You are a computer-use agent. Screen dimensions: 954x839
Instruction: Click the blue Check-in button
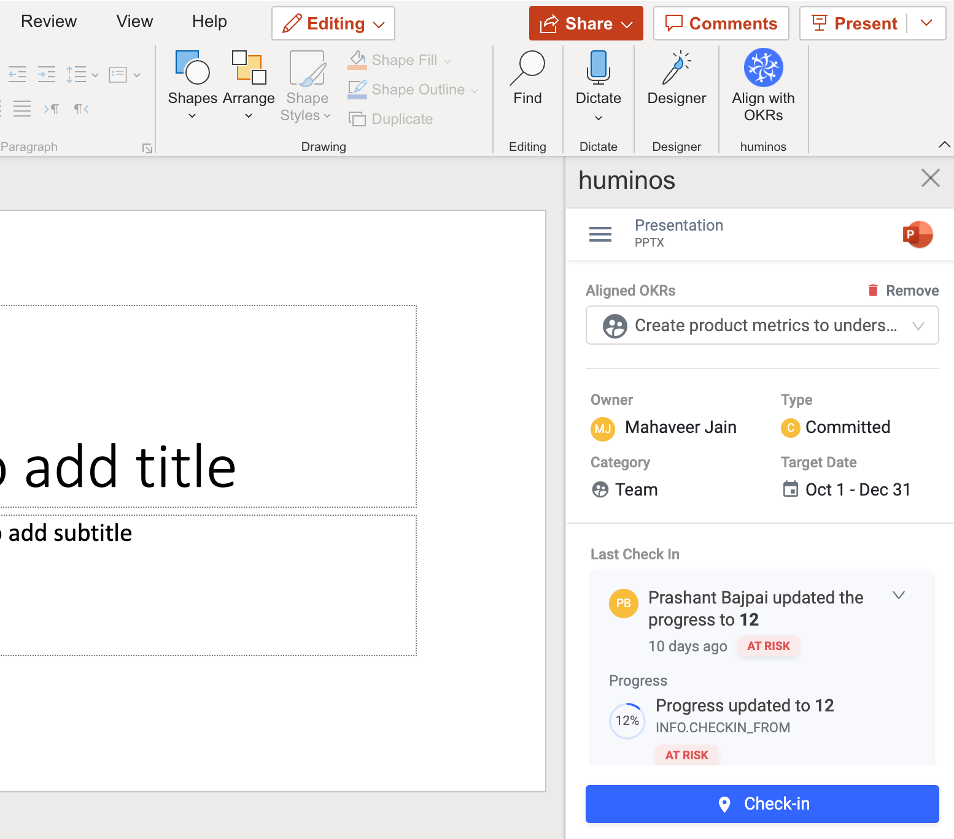[x=762, y=804]
